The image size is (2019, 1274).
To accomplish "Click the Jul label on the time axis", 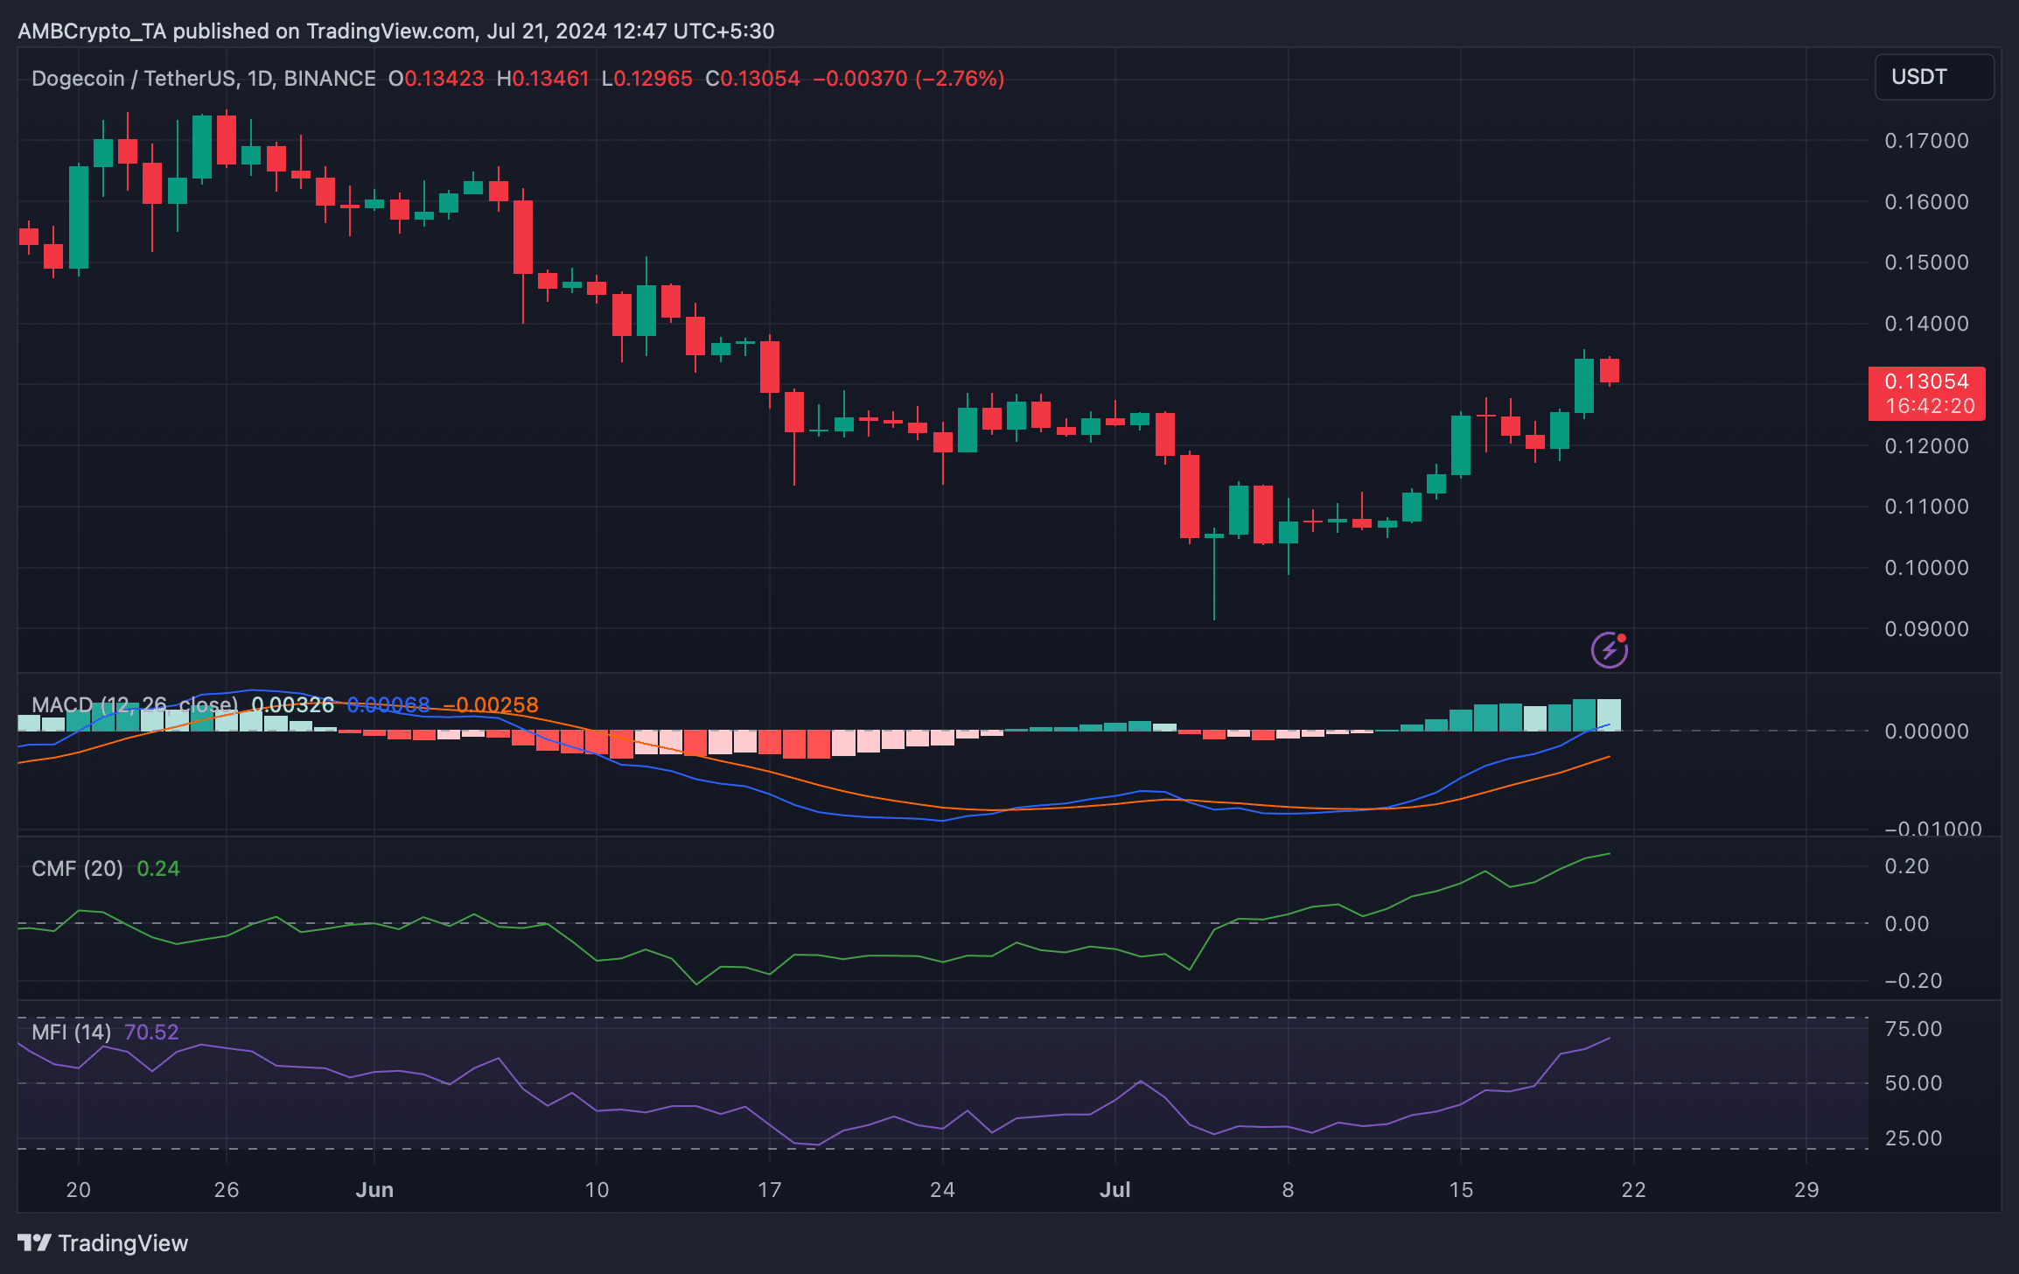I will click(1115, 1190).
